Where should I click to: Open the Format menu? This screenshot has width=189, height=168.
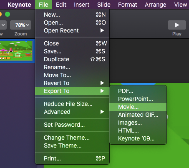(x=128, y=5)
